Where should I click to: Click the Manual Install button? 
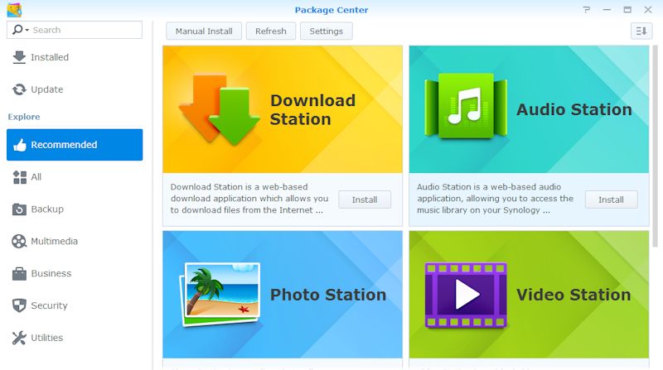tap(204, 31)
